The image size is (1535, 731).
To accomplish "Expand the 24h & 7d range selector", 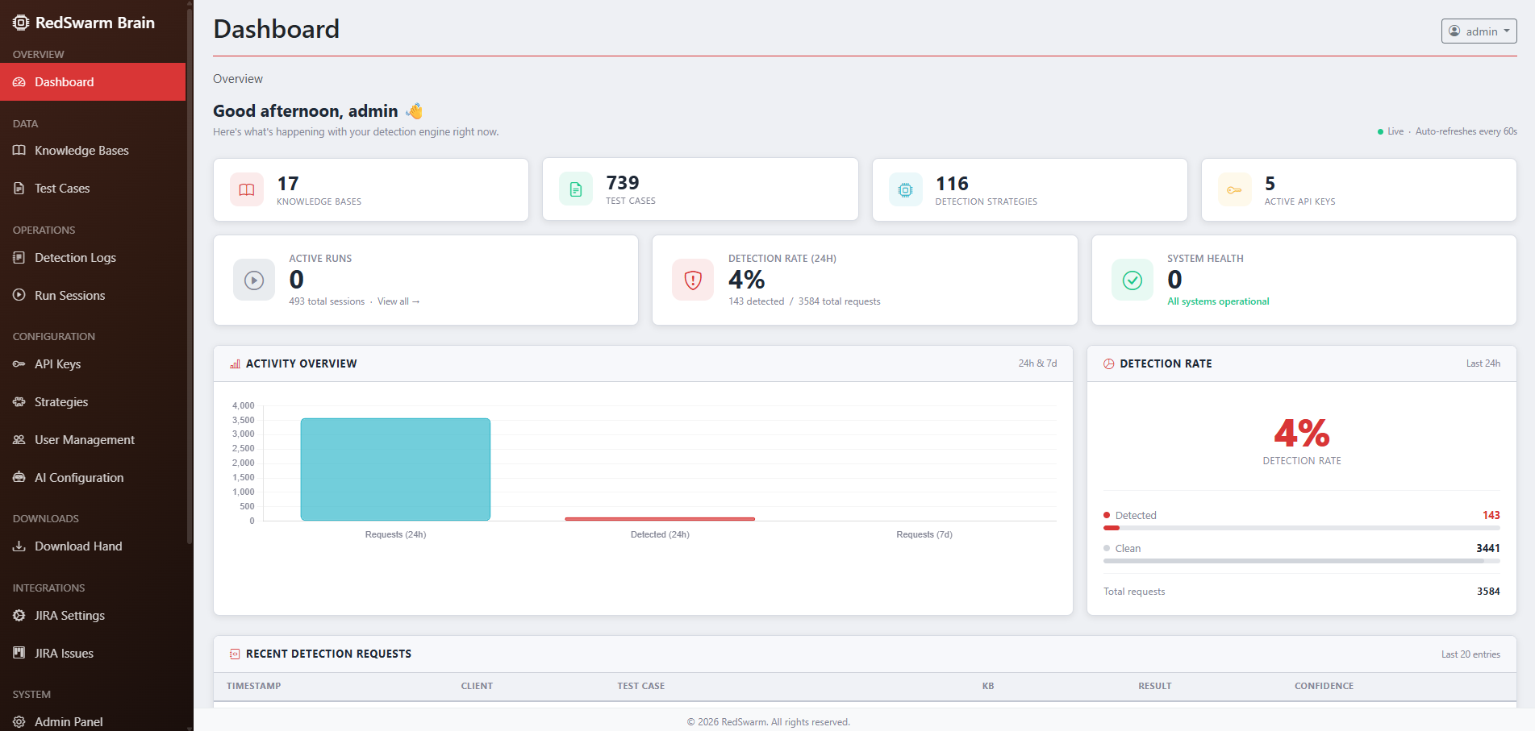I will [x=1038, y=363].
